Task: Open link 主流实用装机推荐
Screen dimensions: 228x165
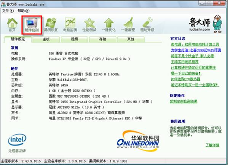Action: click(x=185, y=62)
